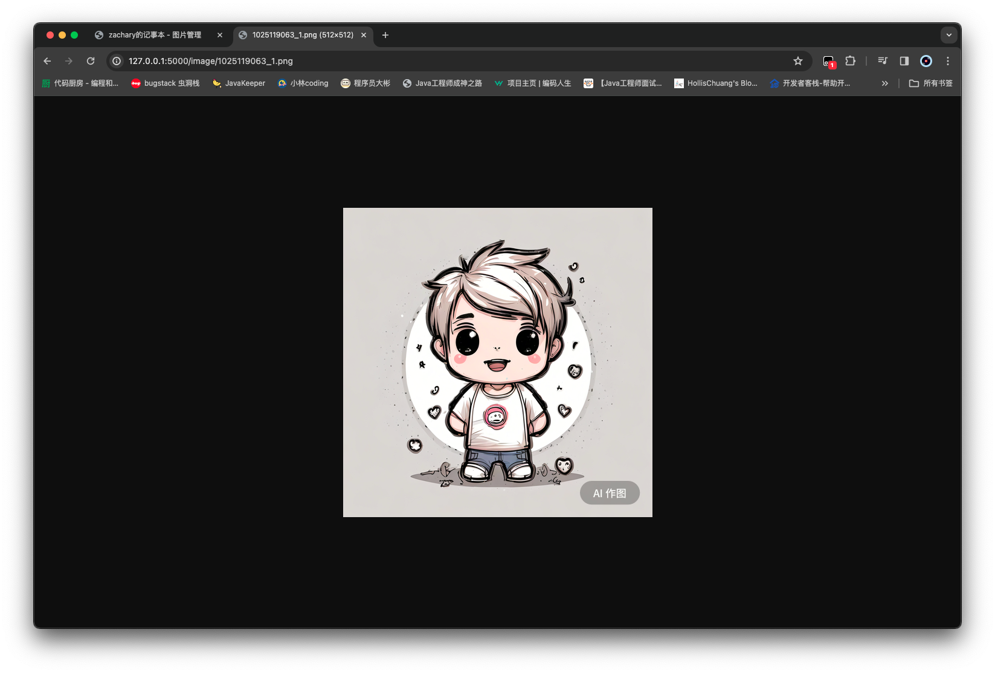Bookmark this page with the star icon

tap(798, 61)
